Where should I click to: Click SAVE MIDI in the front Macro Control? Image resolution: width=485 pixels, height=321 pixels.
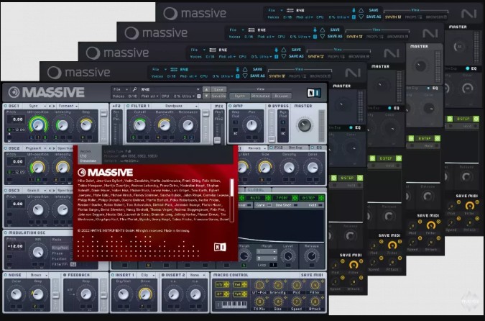point(312,275)
